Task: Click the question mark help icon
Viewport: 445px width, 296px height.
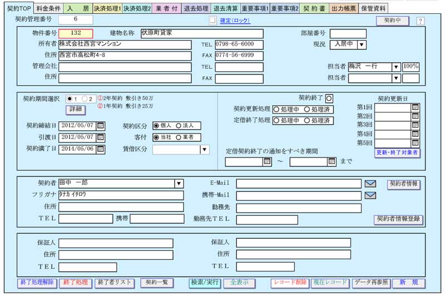Action: point(421,21)
